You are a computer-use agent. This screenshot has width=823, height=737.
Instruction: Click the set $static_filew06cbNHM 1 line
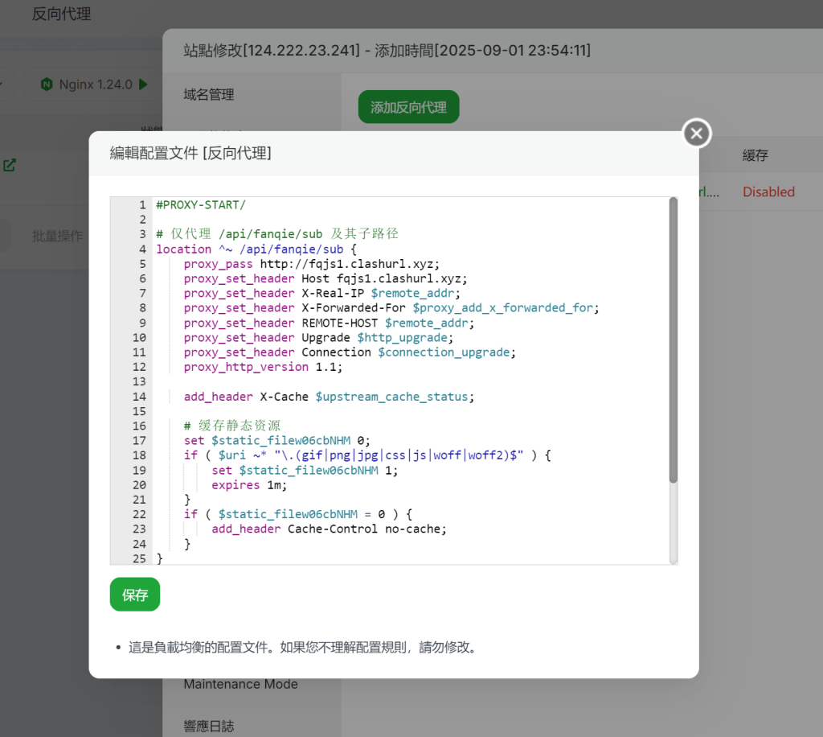[305, 470]
